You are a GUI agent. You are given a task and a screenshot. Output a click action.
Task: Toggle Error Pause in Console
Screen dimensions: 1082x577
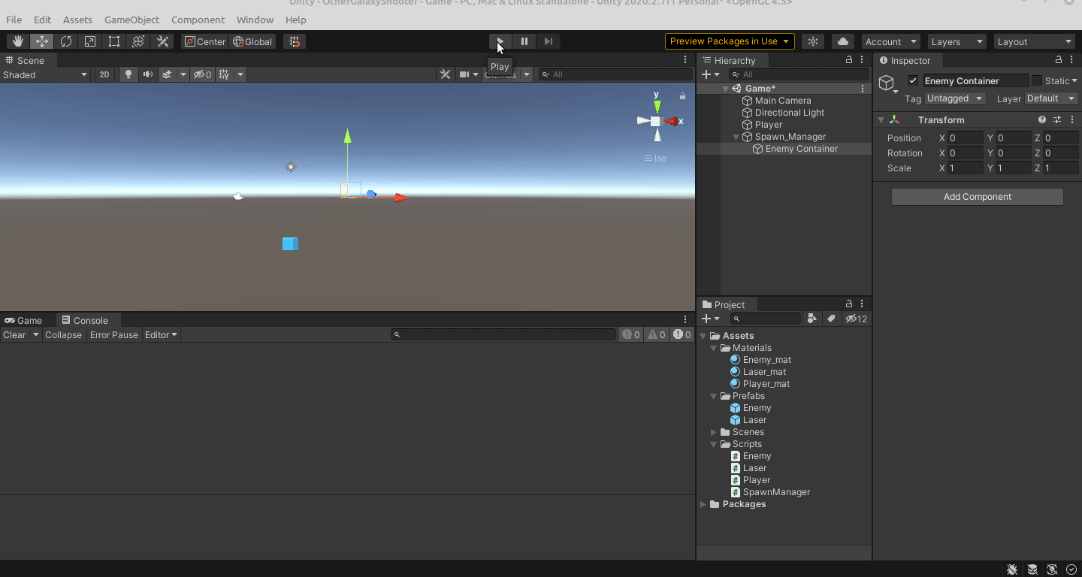(x=114, y=335)
